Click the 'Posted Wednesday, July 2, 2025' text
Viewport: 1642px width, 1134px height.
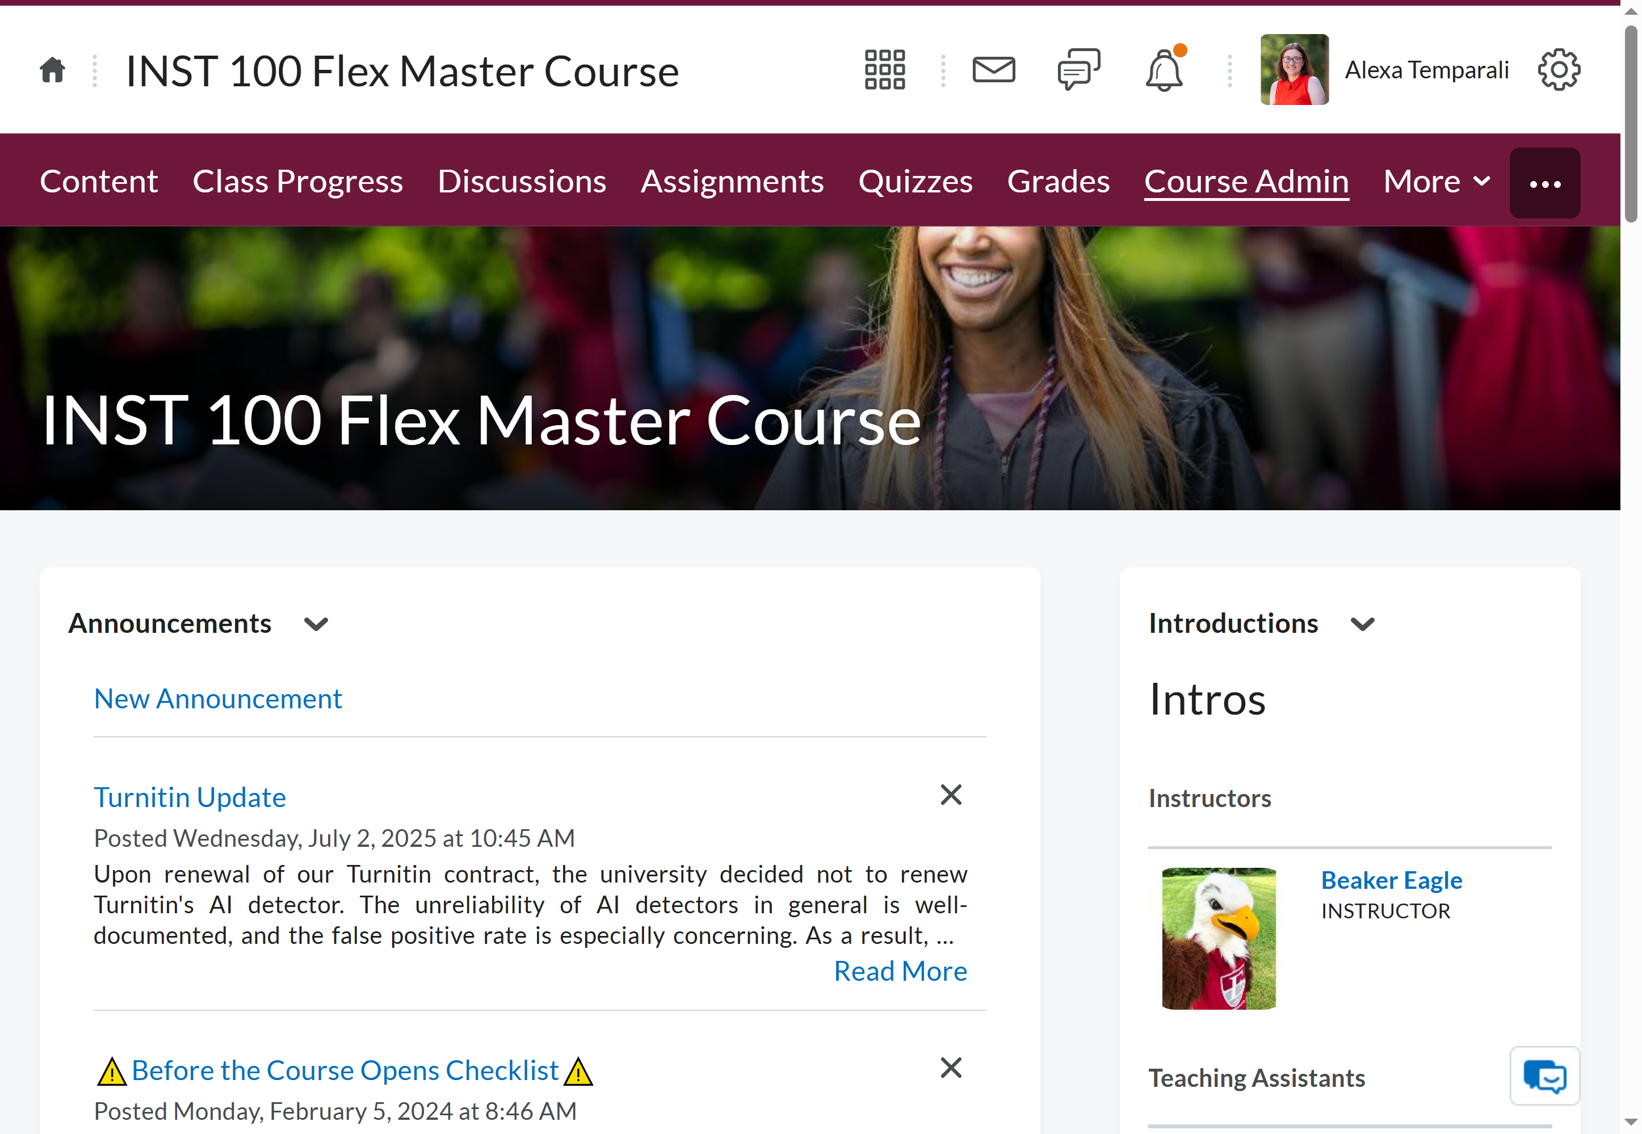click(335, 838)
